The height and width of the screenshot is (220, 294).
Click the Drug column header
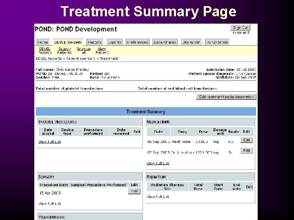pyautogui.click(x=182, y=132)
